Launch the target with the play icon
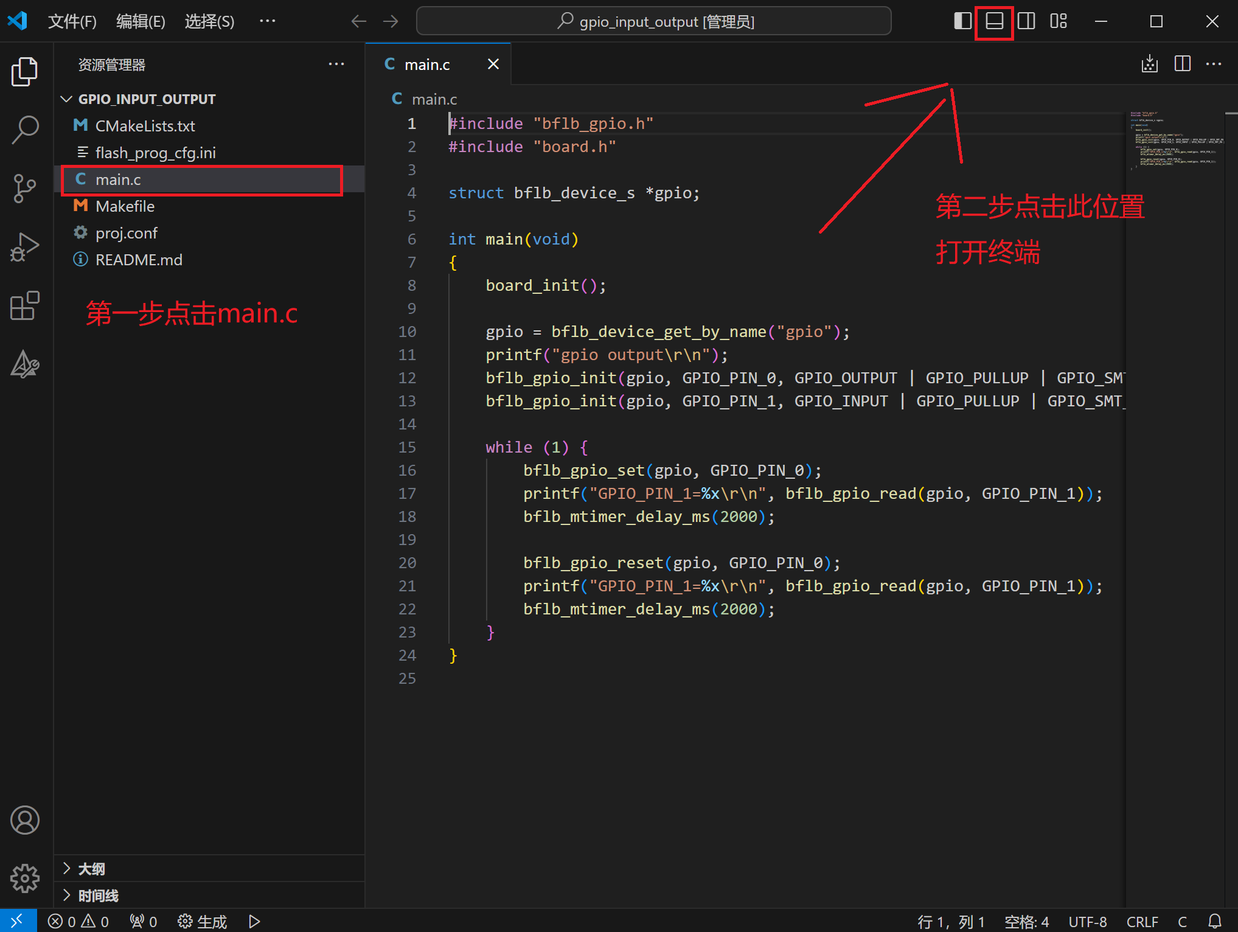Screen dimensions: 1238x932 pyautogui.click(x=254, y=922)
